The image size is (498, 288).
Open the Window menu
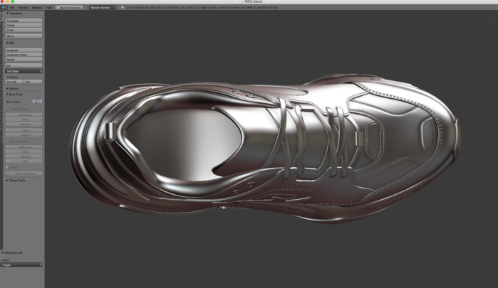click(x=36, y=7)
